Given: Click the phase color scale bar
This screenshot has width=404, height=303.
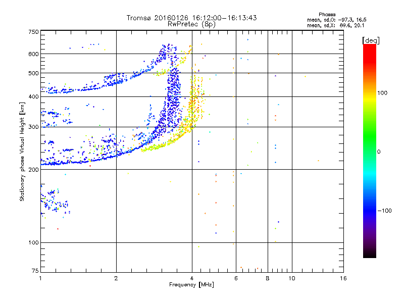Looking at the screenshot, I should pos(370,151).
